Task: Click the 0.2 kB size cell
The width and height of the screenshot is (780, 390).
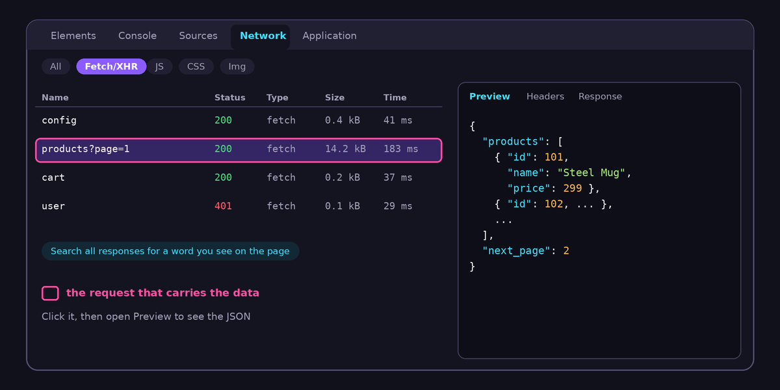Action: coord(343,177)
